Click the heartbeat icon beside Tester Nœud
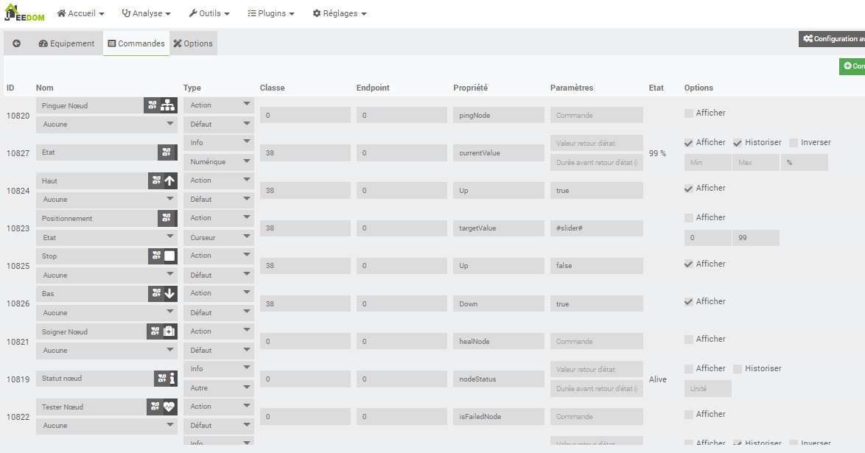This screenshot has width=865, height=453. click(x=169, y=407)
